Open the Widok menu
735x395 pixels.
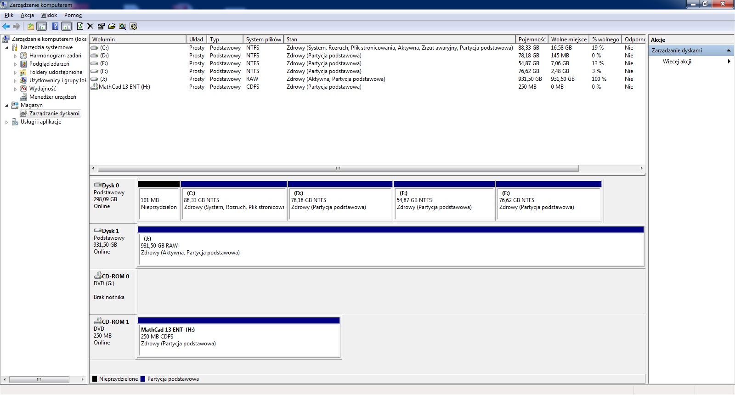pos(49,15)
